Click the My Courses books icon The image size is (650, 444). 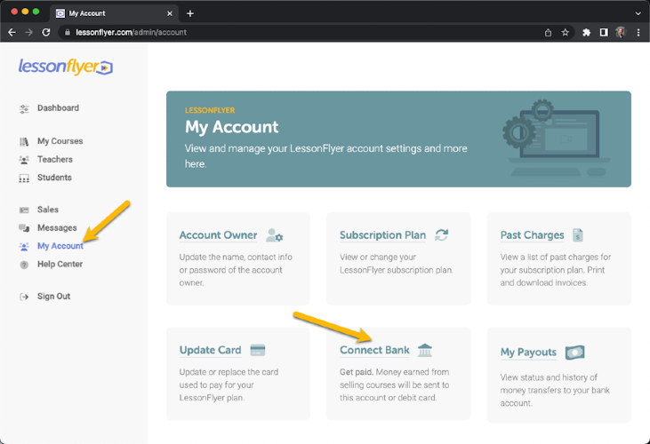[x=24, y=142]
